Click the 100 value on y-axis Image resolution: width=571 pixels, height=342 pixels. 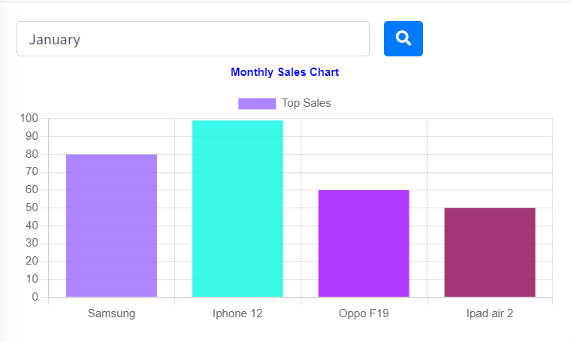pos(29,118)
